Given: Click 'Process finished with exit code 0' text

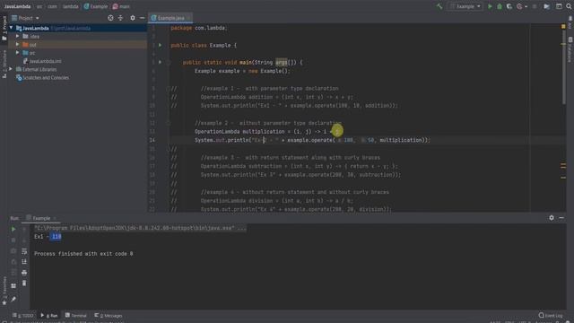Looking at the screenshot, I should point(83,254).
